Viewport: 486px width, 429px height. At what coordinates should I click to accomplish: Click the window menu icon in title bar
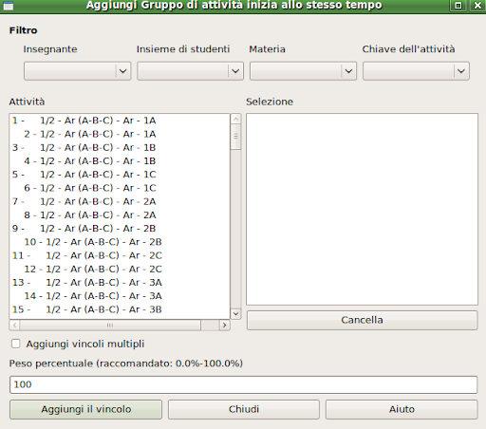click(x=9, y=6)
